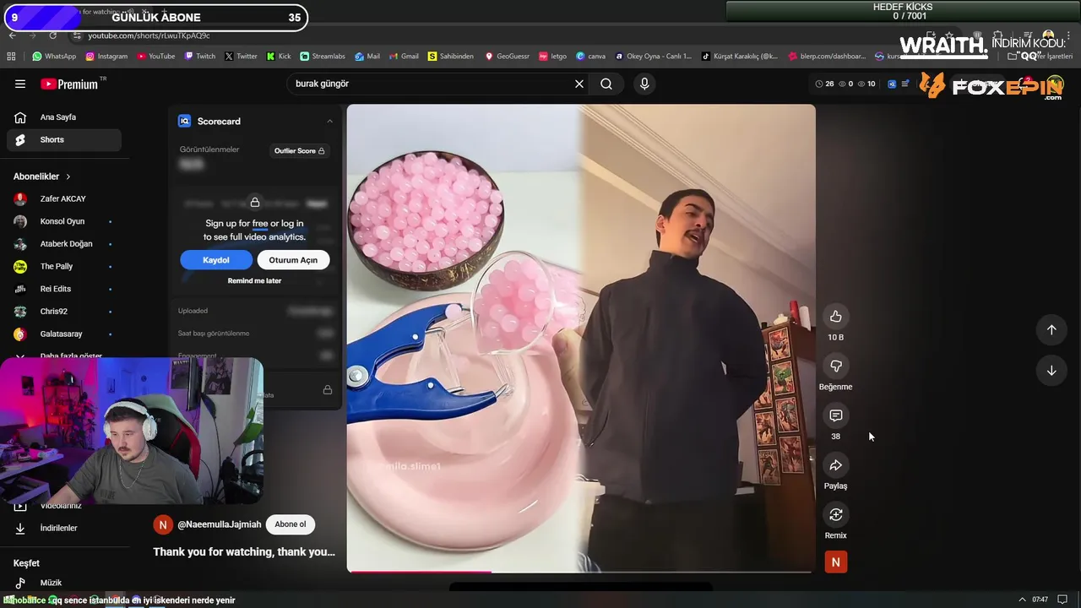Open the Twitter bookmark

[241, 57]
